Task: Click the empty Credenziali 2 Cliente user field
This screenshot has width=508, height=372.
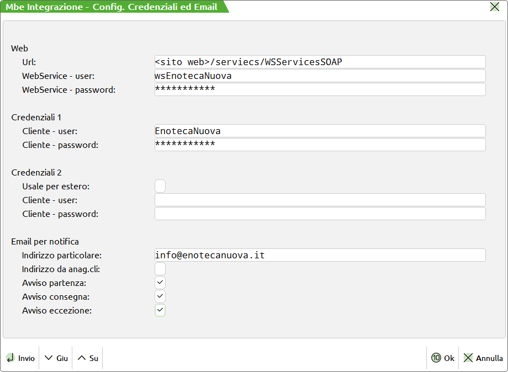Action: point(320,200)
